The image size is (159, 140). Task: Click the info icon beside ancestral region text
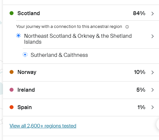point(127,27)
